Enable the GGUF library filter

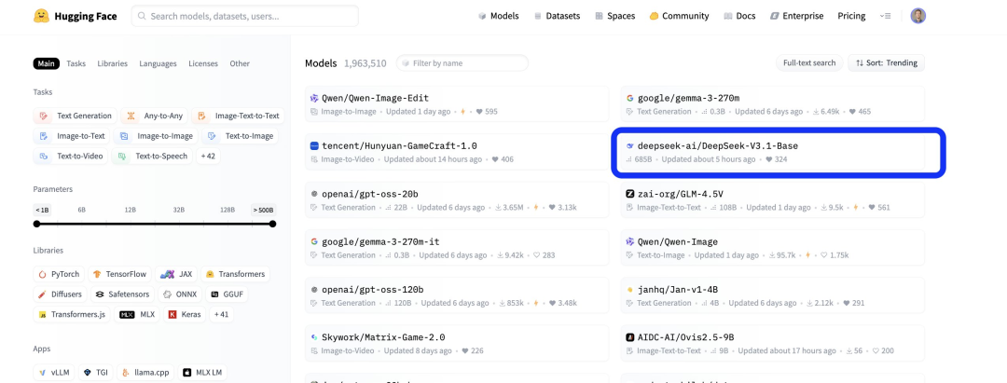click(x=228, y=294)
